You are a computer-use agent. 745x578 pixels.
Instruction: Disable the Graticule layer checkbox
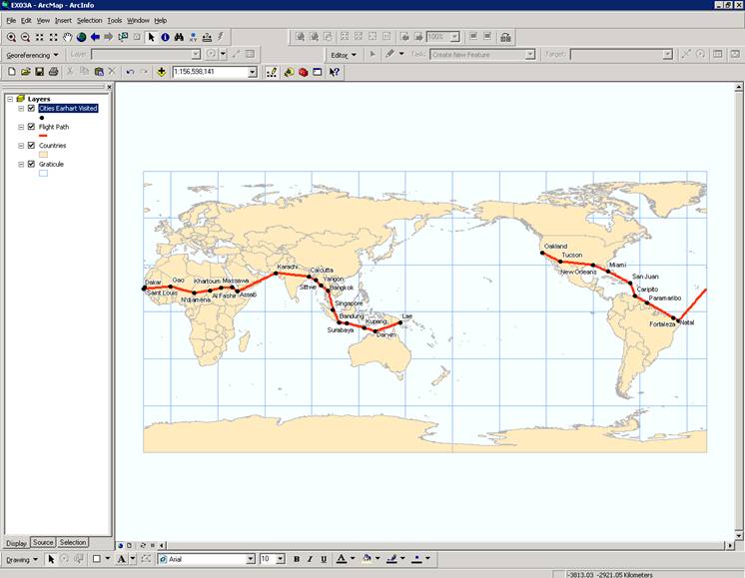click(x=31, y=164)
